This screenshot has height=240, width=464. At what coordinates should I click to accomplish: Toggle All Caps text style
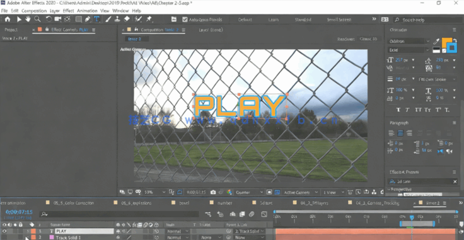(x=418, y=110)
